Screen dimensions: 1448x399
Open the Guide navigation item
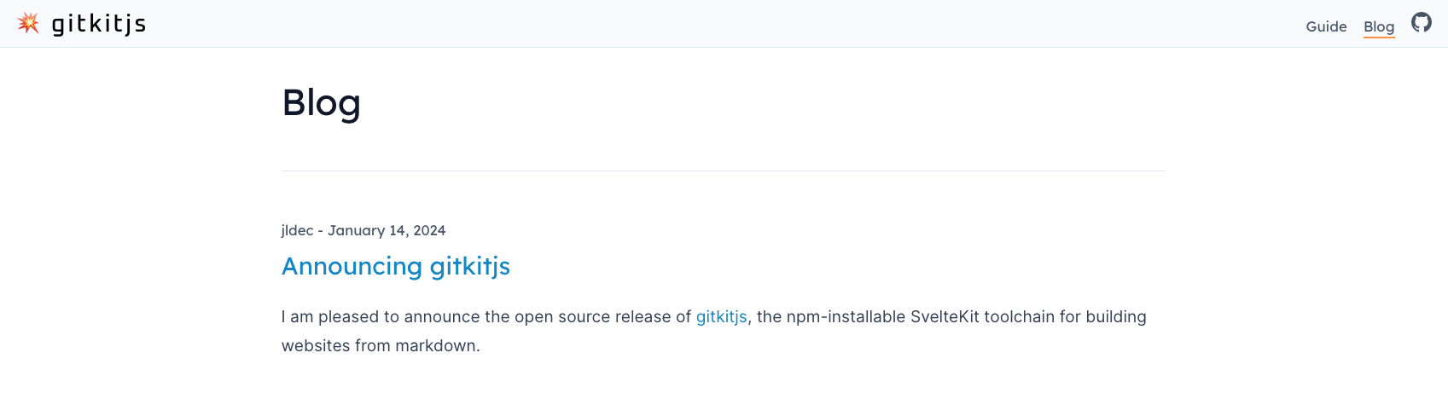pyautogui.click(x=1326, y=26)
